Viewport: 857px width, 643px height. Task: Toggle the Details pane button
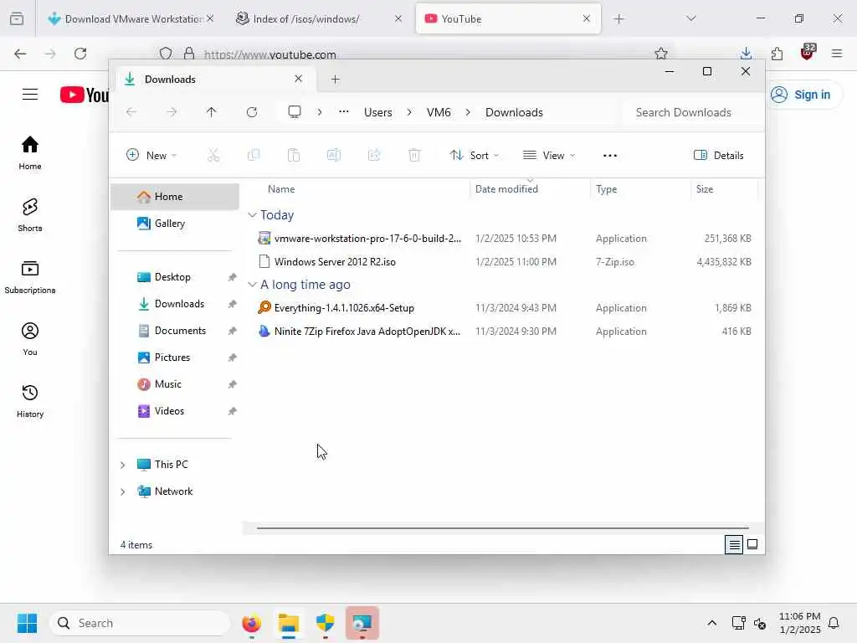coord(719,155)
